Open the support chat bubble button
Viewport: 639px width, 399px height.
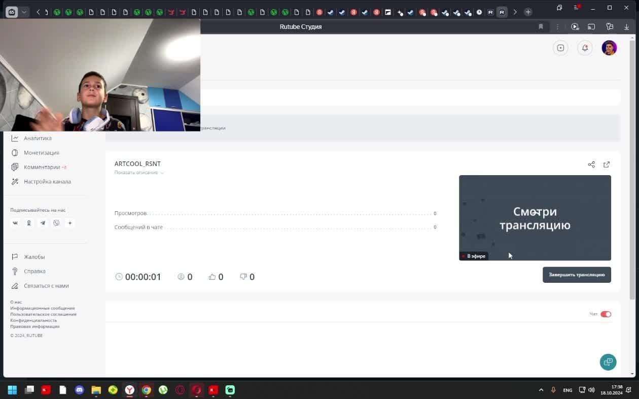point(608,362)
